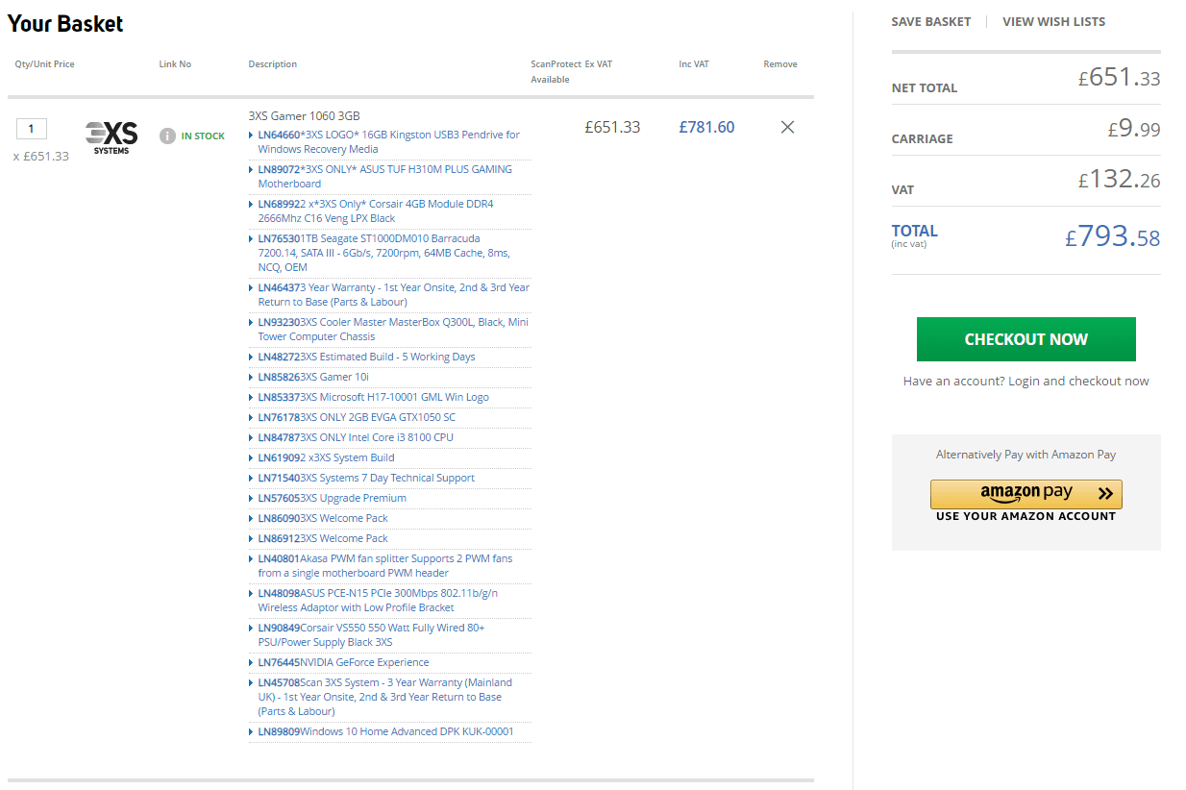Click the X remove item icon
The height and width of the screenshot is (790, 1186).
point(787,127)
